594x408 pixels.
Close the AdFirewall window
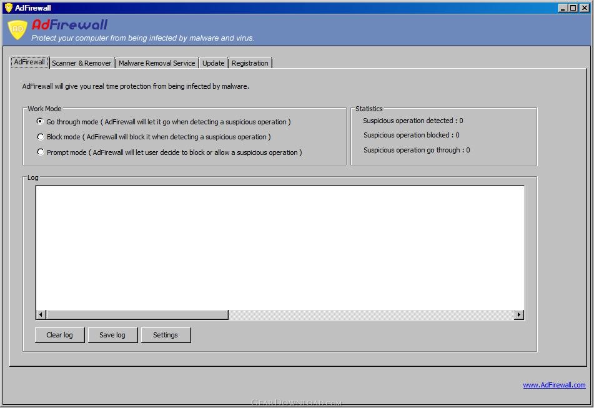coord(585,7)
